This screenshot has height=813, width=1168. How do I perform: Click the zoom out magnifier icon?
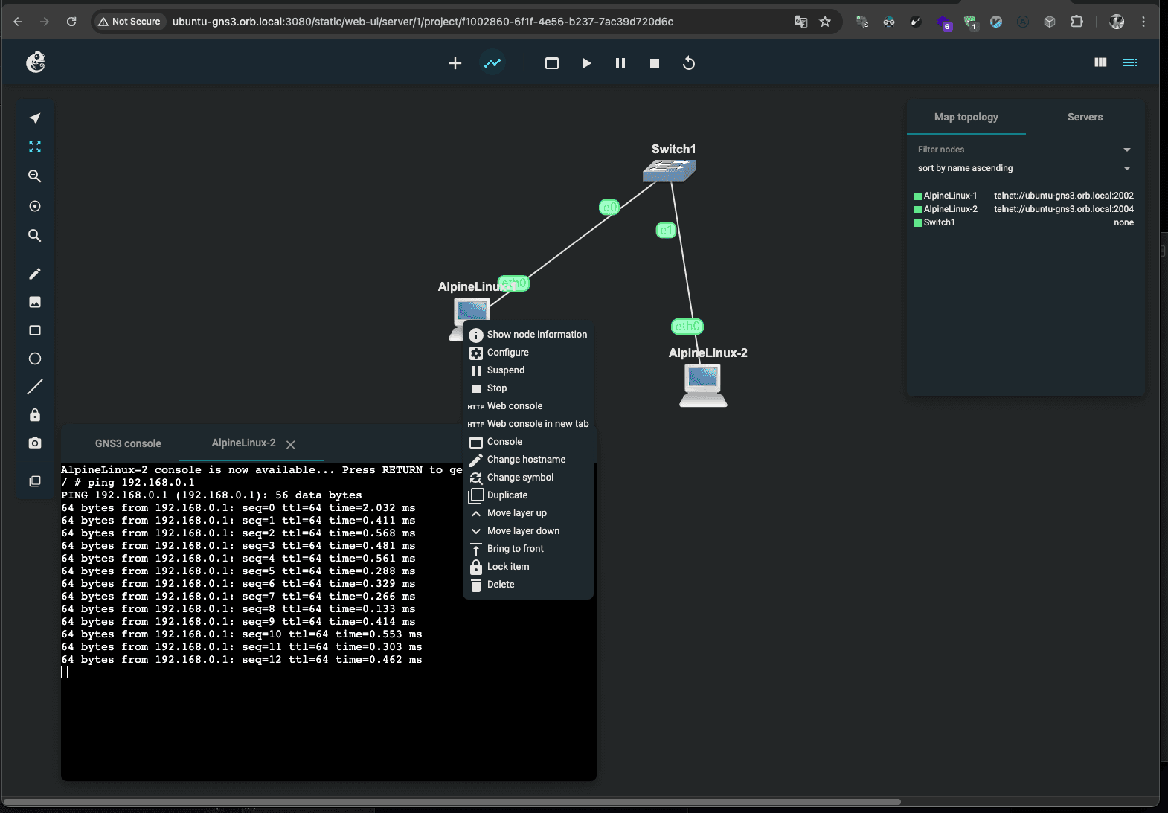[x=35, y=236]
